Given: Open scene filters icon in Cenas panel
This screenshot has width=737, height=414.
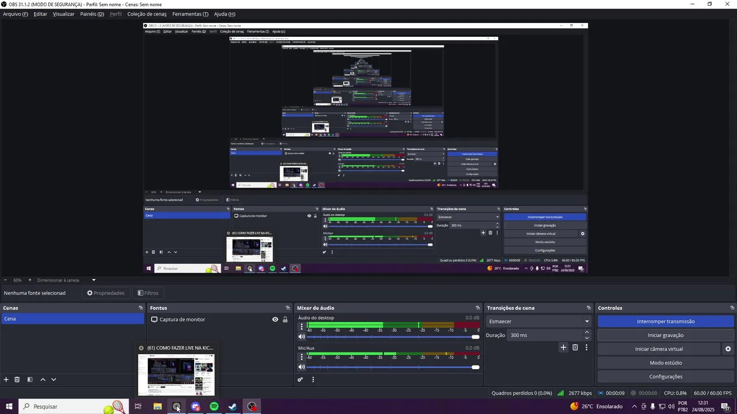Looking at the screenshot, I should pos(29,379).
